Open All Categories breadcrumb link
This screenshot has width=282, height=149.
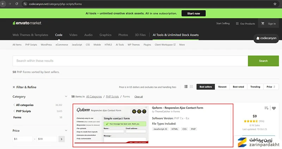click(94, 97)
